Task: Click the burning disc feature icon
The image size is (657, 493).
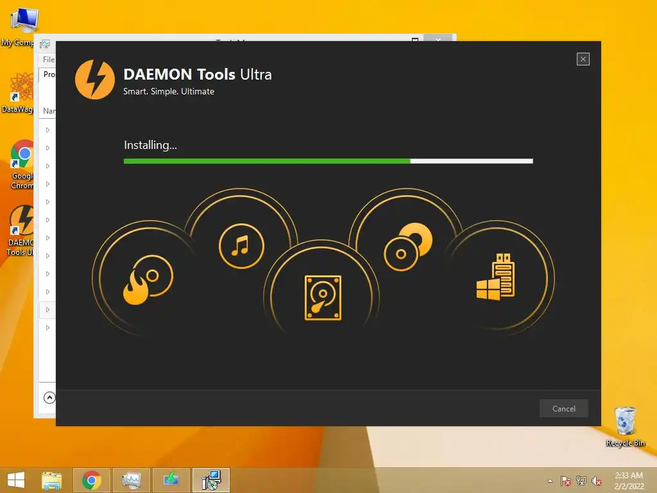Action: coord(148,280)
